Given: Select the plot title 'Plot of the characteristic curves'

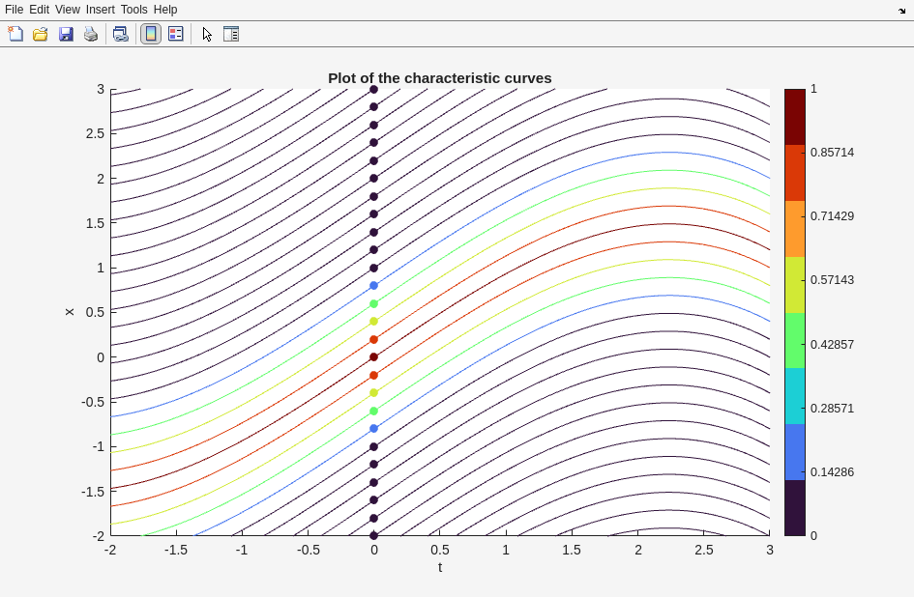Looking at the screenshot, I should point(439,78).
